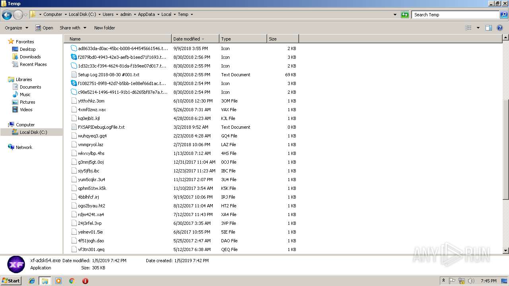Select file 4xmf0zwz.vax

pos(92,110)
